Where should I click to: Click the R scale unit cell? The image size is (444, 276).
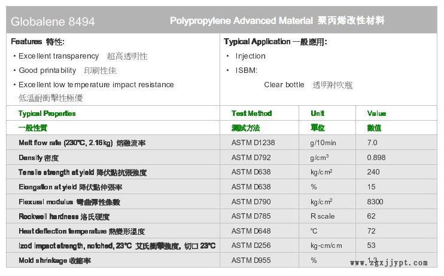pos(323,216)
